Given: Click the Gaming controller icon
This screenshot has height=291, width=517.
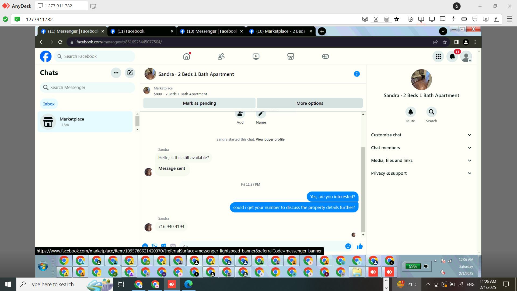Looking at the screenshot, I should click(x=325, y=56).
